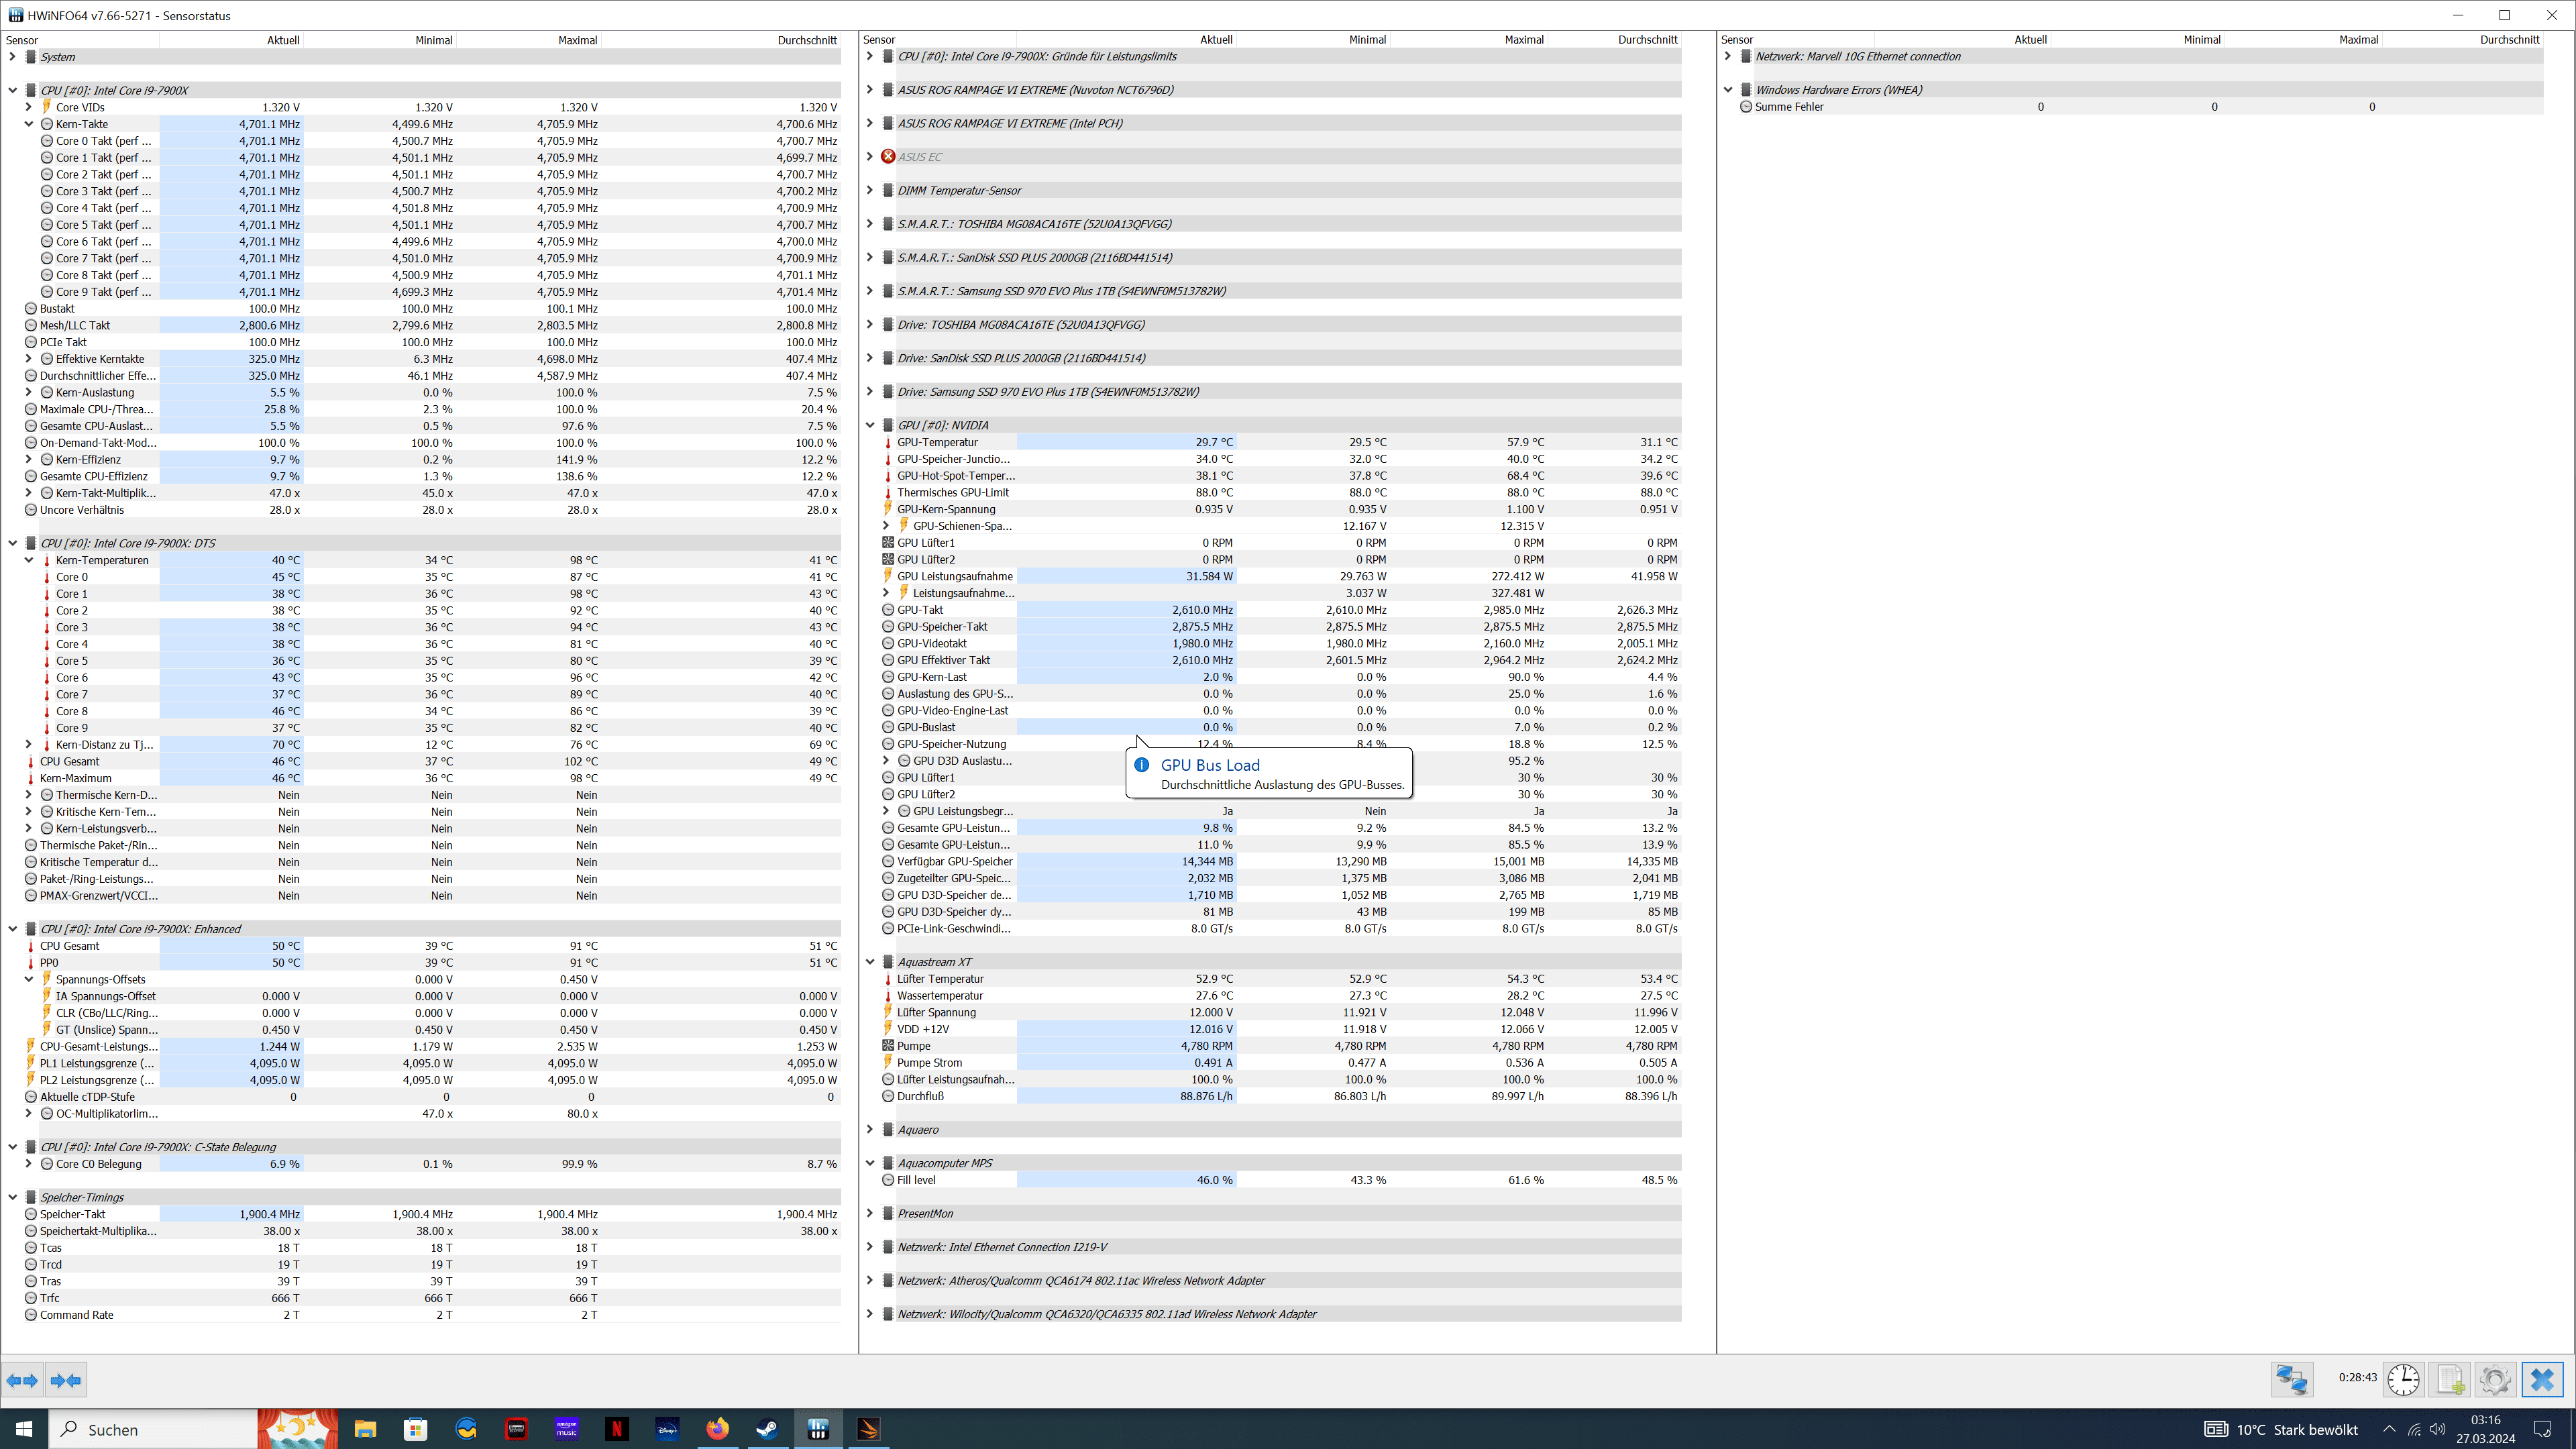Collapse the Kern-Temperaturen subtree
2576x1449 pixels.
(29, 560)
